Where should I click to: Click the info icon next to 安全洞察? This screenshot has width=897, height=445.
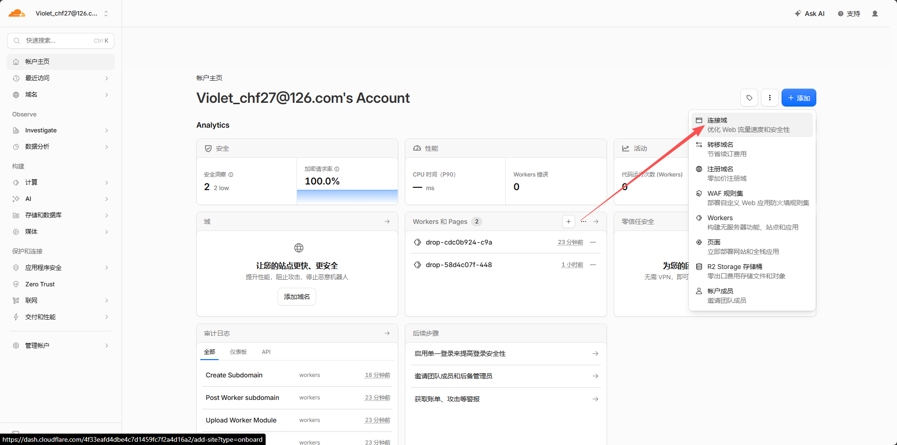pos(231,175)
